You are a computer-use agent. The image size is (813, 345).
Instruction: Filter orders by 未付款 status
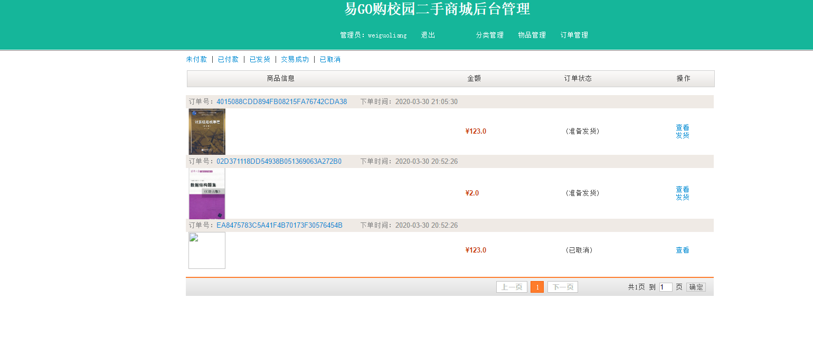(x=196, y=60)
